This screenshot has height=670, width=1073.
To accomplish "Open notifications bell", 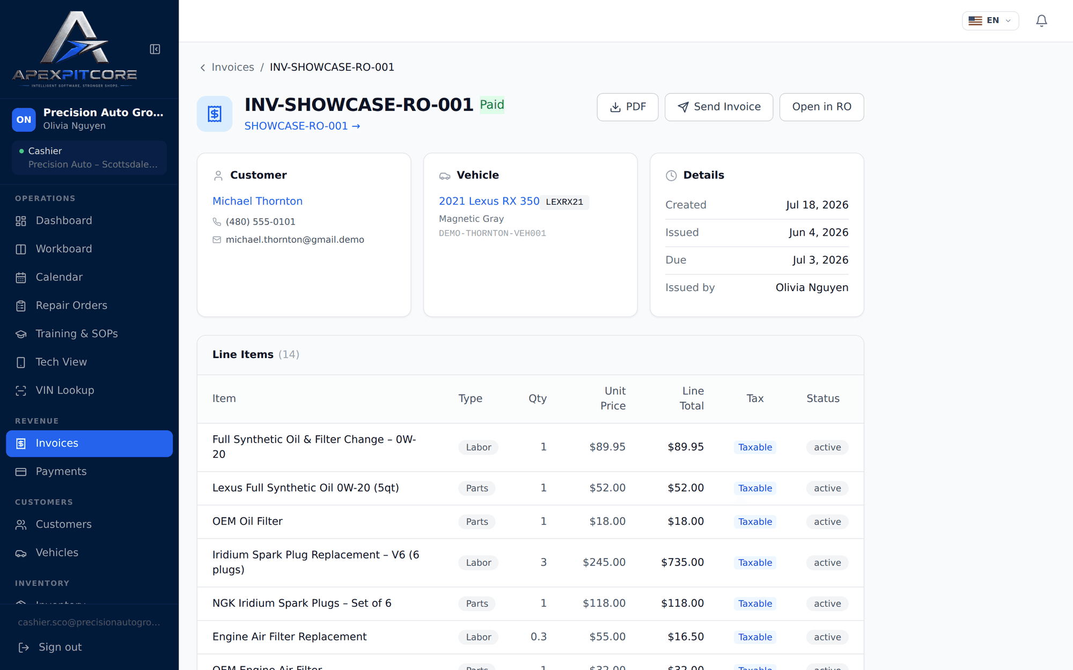I will [1041, 20].
